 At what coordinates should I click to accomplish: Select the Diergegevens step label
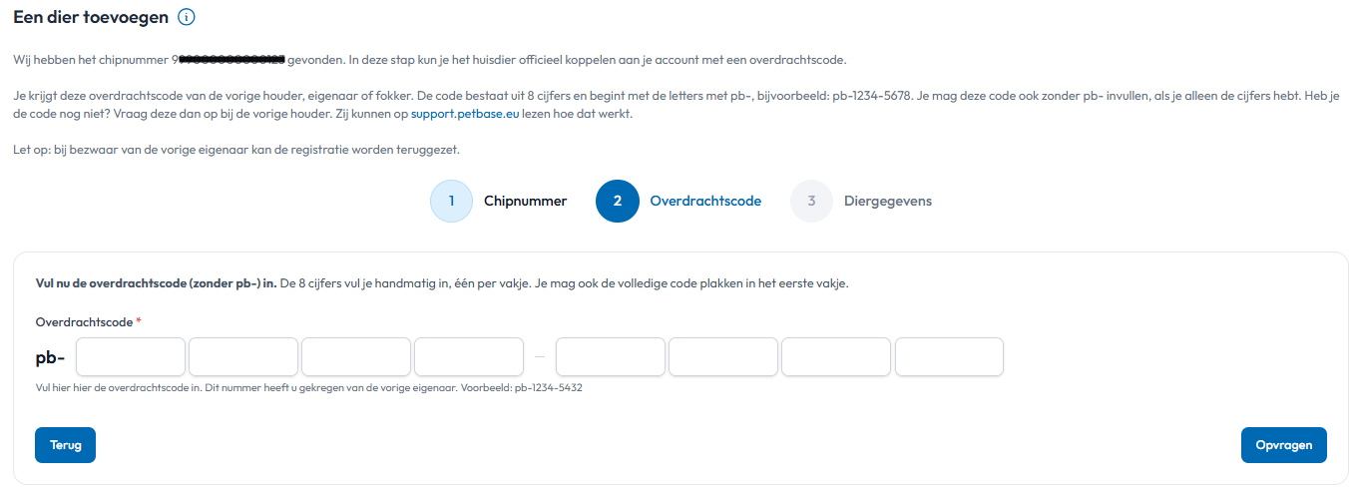click(x=887, y=201)
